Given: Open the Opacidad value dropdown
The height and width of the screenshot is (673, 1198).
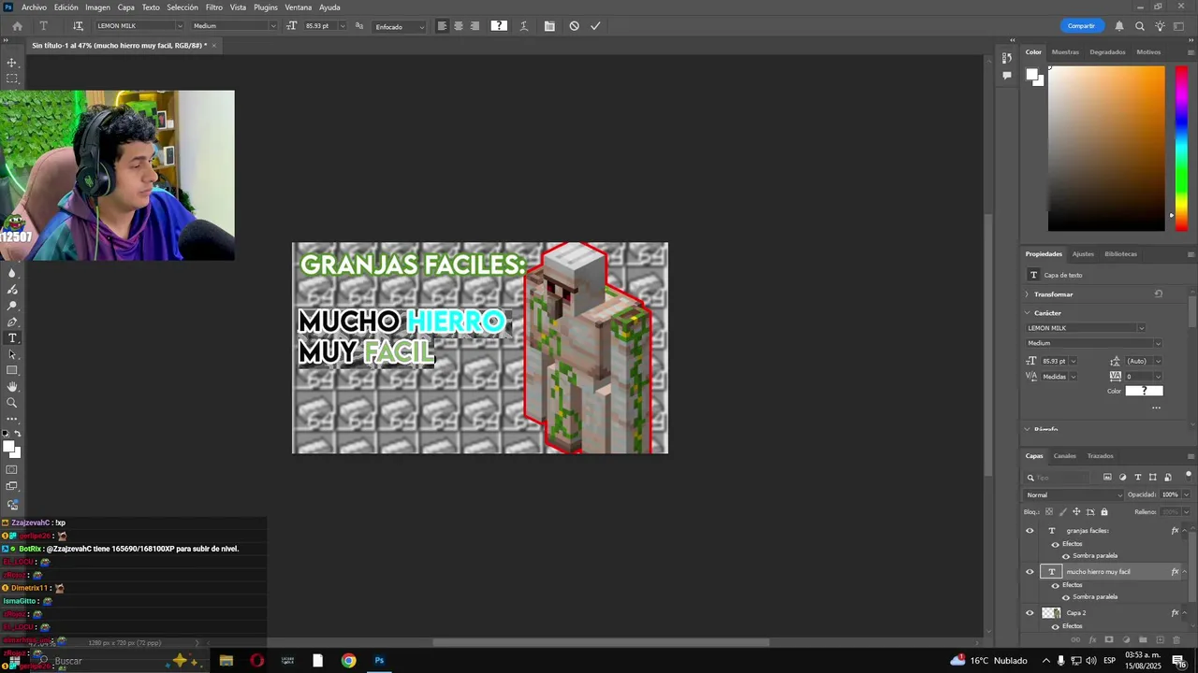Looking at the screenshot, I should pos(1187,495).
